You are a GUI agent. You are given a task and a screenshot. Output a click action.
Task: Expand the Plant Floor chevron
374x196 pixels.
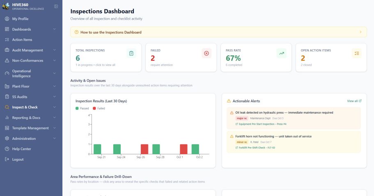(x=54, y=86)
